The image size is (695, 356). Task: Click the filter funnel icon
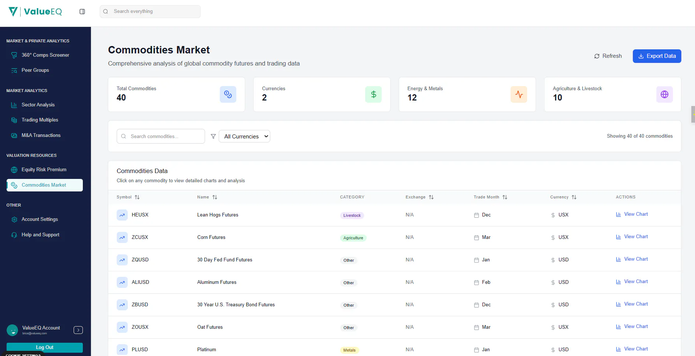click(213, 136)
